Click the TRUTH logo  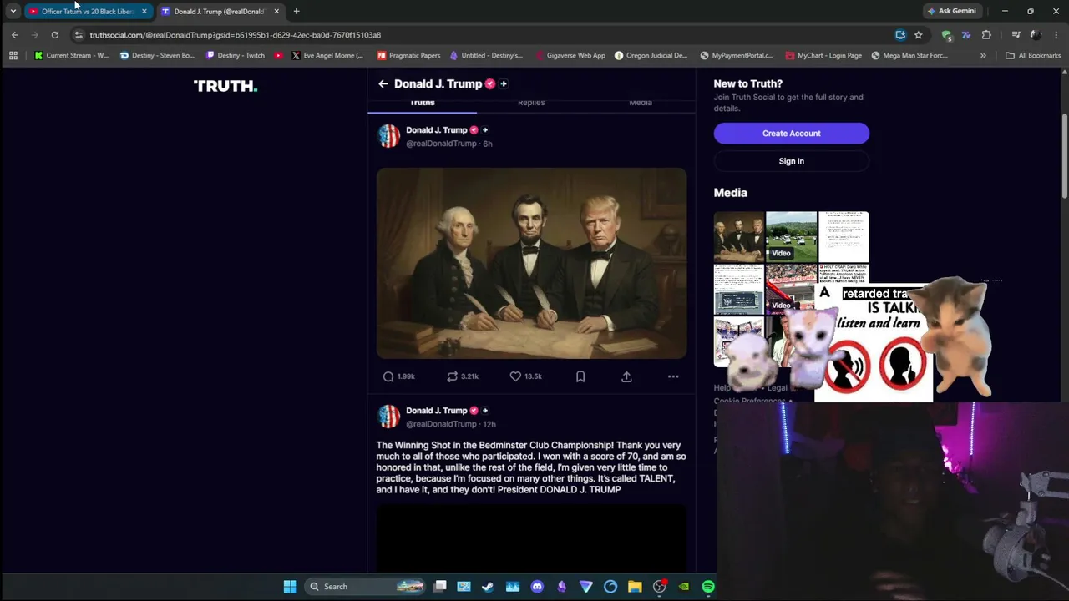[x=225, y=85]
